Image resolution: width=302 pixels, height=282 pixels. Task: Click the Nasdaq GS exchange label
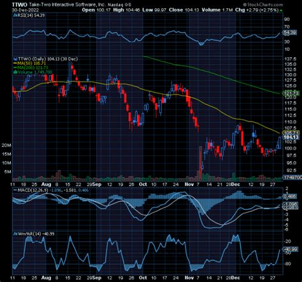[x=120, y=4]
